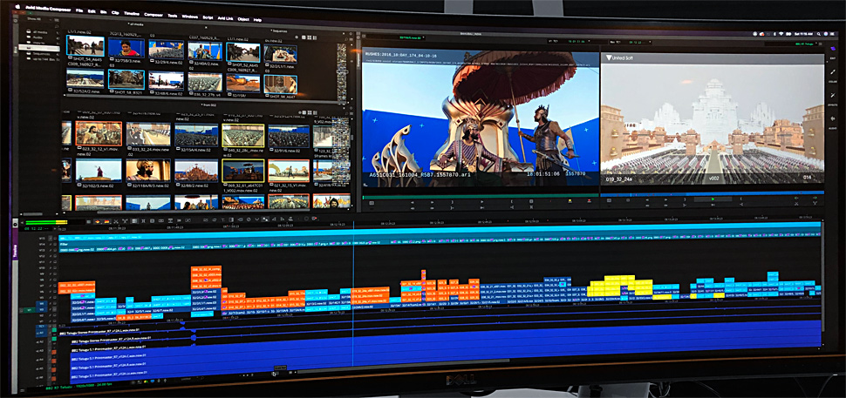This screenshot has width=846, height=398.
Task: Open the Clip menu
Action: [x=115, y=12]
